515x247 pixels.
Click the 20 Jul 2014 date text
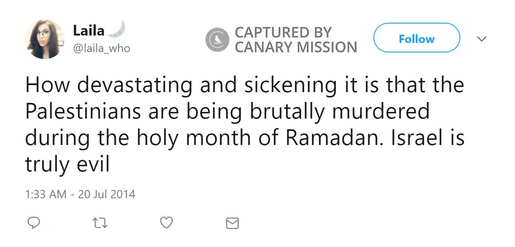coord(106,194)
